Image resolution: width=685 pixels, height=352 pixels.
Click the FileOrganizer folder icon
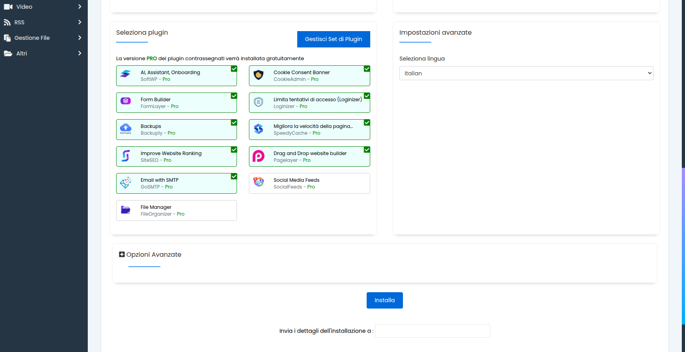pos(126,210)
